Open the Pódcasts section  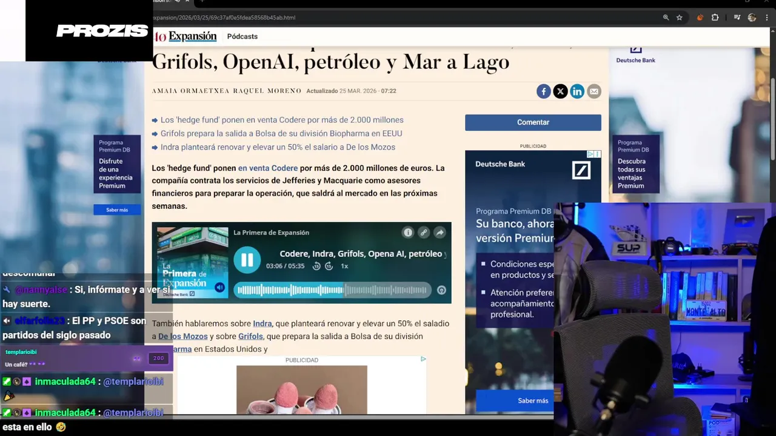click(242, 36)
